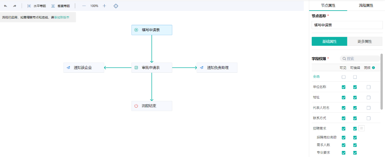Open the 更多属性 tab
This screenshot has height=157, width=385.
pos(365,42)
